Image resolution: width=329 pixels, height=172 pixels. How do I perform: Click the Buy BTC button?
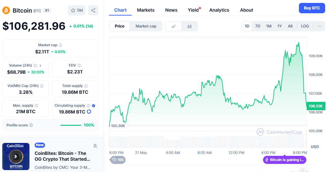312,8
